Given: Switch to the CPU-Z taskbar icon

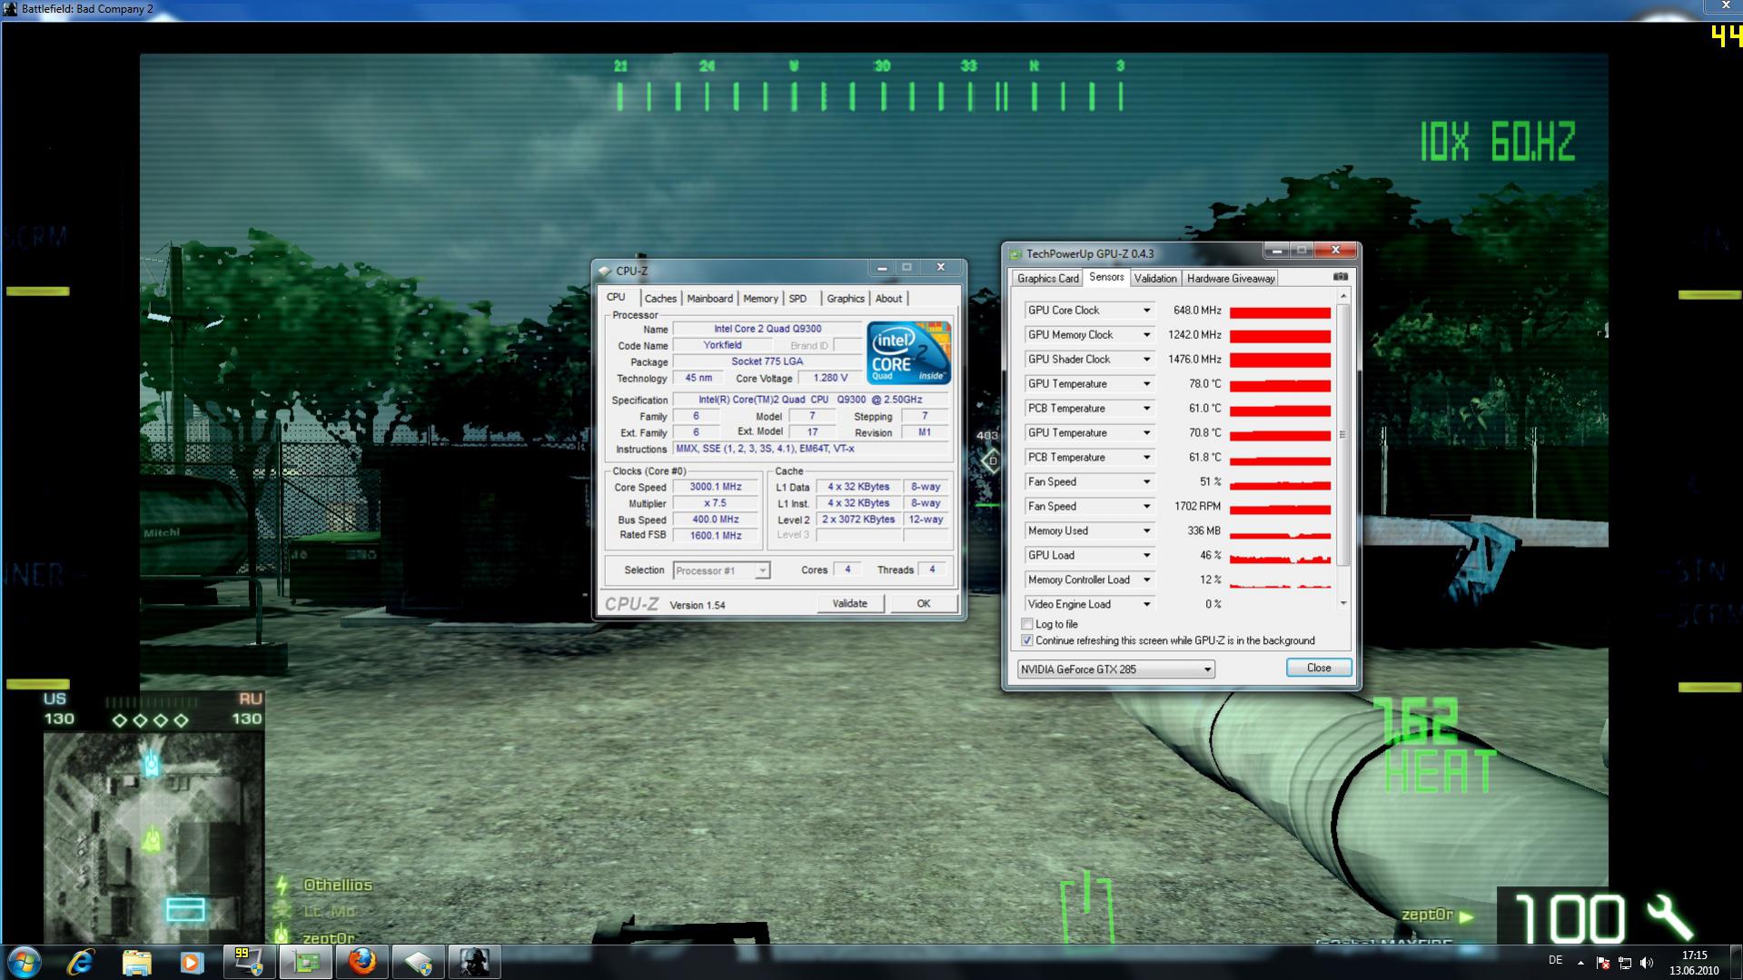Looking at the screenshot, I should tap(418, 962).
